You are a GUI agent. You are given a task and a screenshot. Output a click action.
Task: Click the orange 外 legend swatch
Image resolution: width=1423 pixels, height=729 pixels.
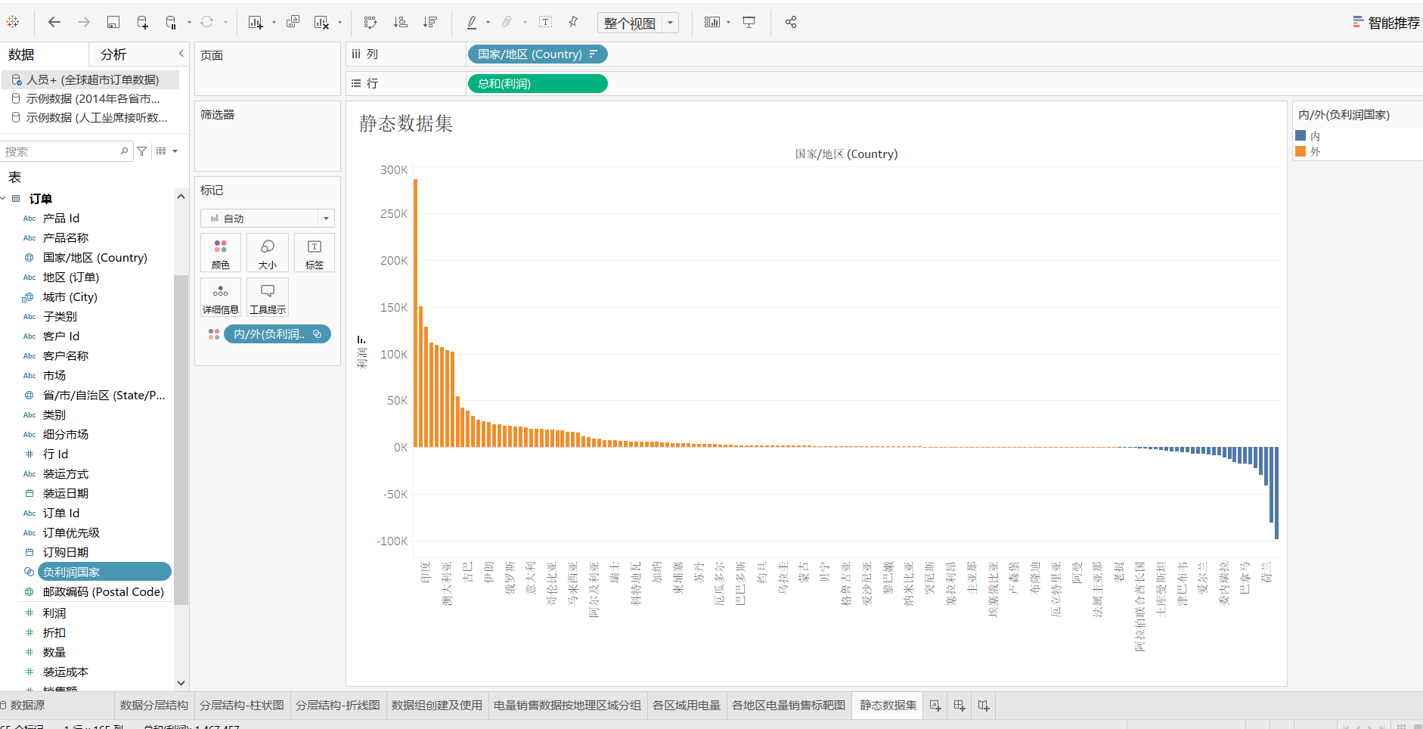[1301, 151]
